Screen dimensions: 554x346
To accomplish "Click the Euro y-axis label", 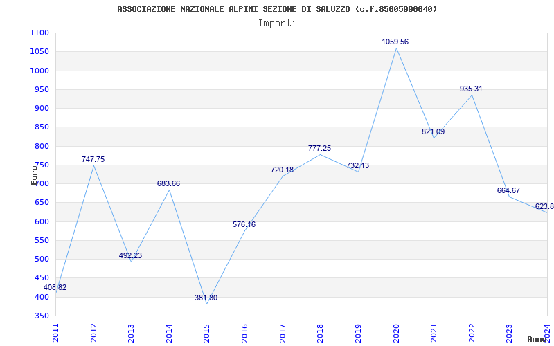I will (34, 175).
